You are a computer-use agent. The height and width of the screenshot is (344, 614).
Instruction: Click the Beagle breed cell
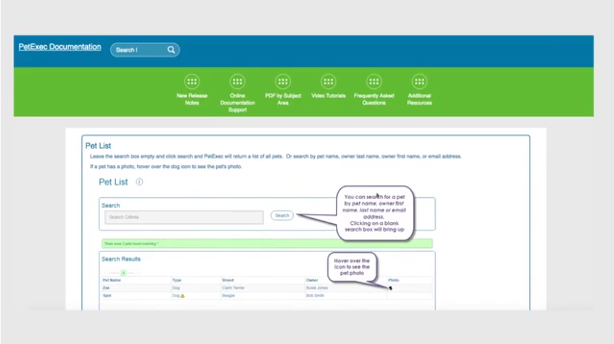point(228,296)
